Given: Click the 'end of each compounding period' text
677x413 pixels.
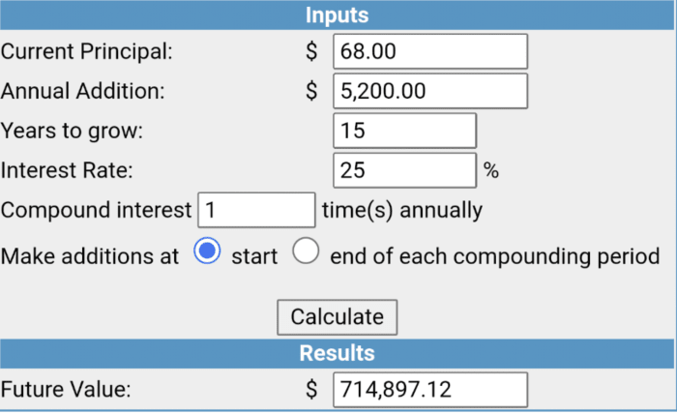Looking at the screenshot, I should point(494,256).
